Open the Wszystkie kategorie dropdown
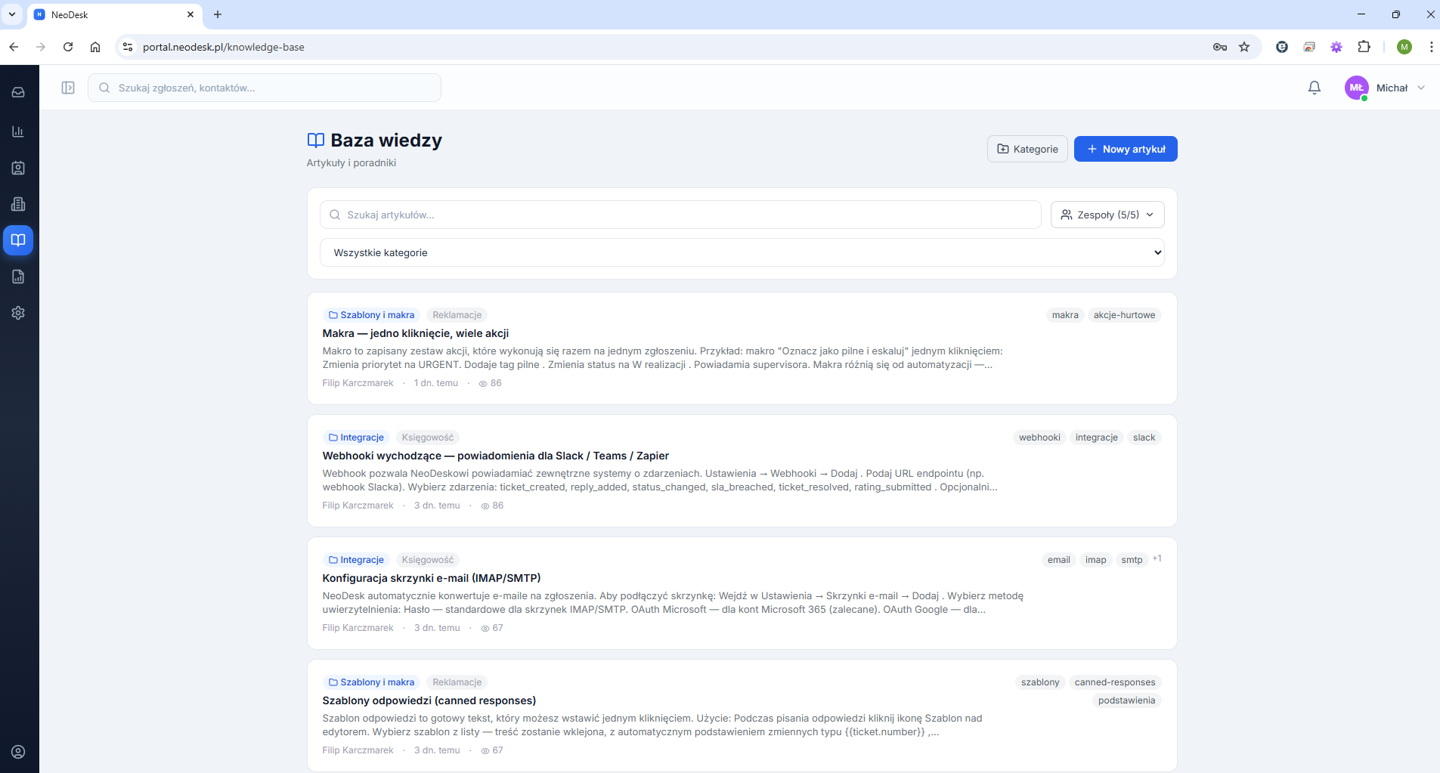Screen dimensions: 1440x773 click(742, 252)
